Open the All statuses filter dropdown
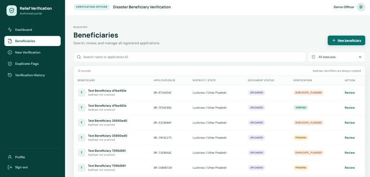Image resolution: width=370 pixels, height=177 pixels. click(337, 57)
